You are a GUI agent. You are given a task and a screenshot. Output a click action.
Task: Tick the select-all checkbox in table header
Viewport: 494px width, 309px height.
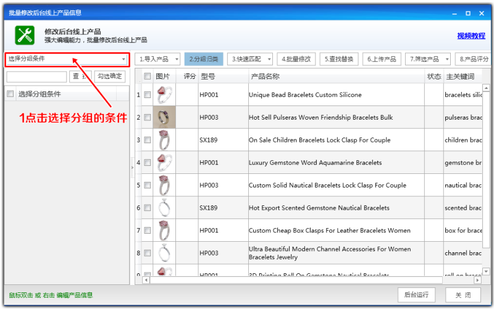147,76
